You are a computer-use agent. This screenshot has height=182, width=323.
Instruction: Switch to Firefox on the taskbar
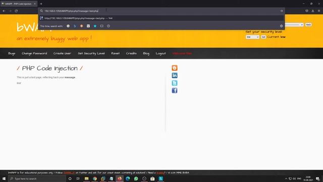click(120, 178)
